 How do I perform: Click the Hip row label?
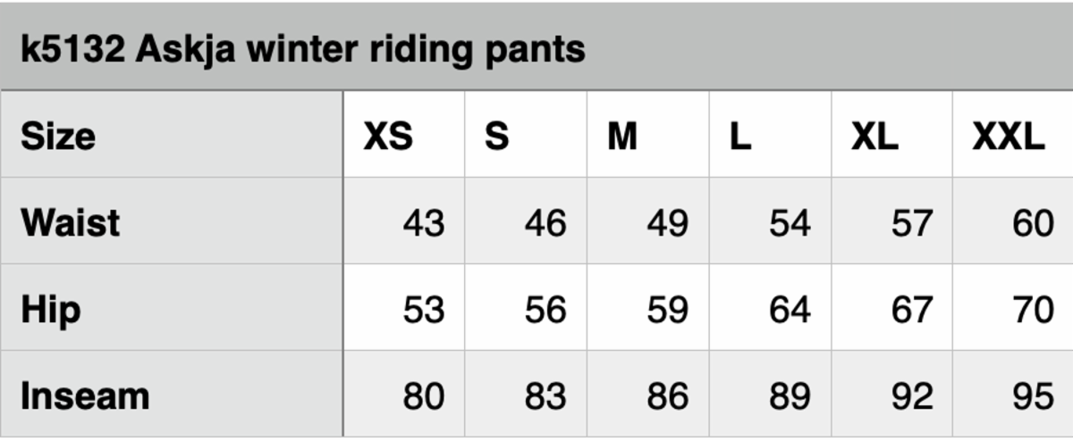click(x=51, y=310)
